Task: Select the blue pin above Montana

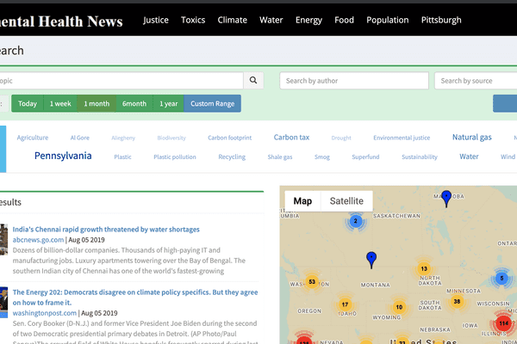Action: coord(371,260)
